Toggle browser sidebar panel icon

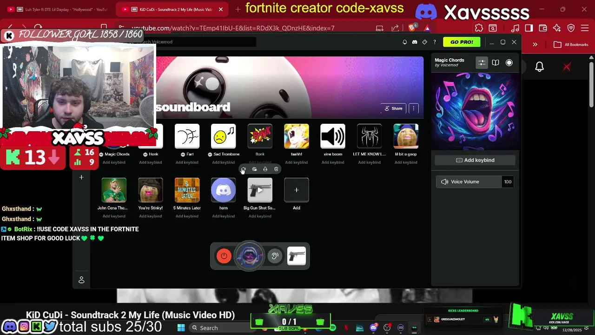(x=529, y=28)
